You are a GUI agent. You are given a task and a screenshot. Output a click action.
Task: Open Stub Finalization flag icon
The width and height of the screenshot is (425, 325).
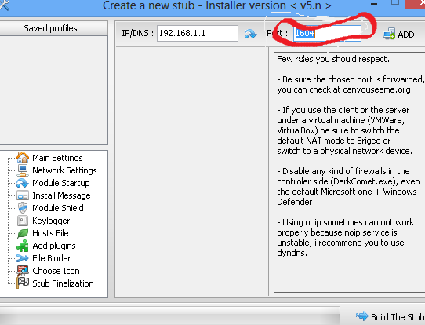pos(23,283)
